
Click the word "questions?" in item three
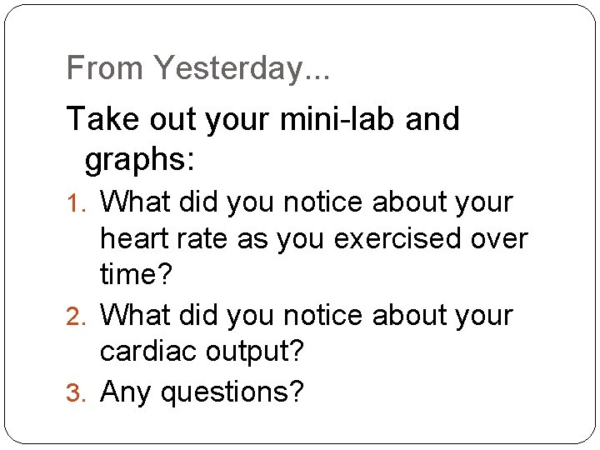pos(232,393)
